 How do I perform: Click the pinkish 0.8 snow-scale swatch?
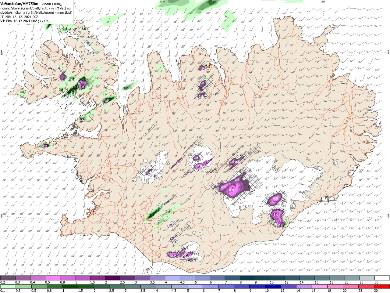point(67,278)
